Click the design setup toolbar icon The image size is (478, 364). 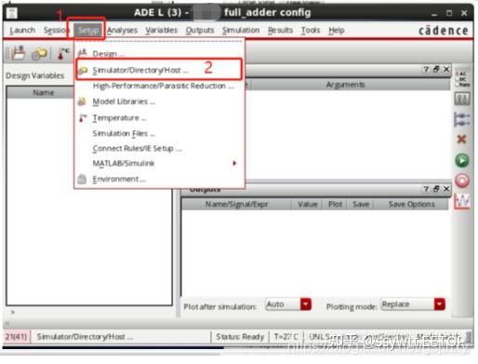(18, 53)
